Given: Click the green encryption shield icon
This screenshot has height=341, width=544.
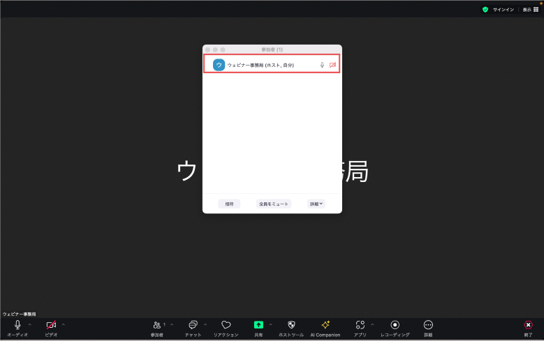Looking at the screenshot, I should coord(485,10).
